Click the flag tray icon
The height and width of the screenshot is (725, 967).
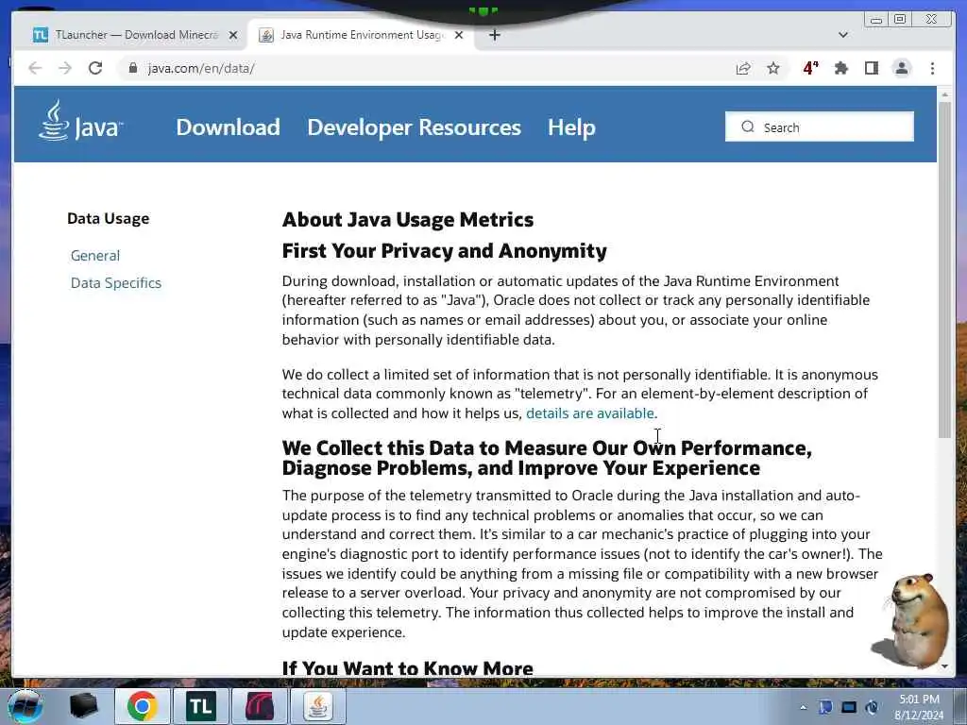tap(825, 707)
